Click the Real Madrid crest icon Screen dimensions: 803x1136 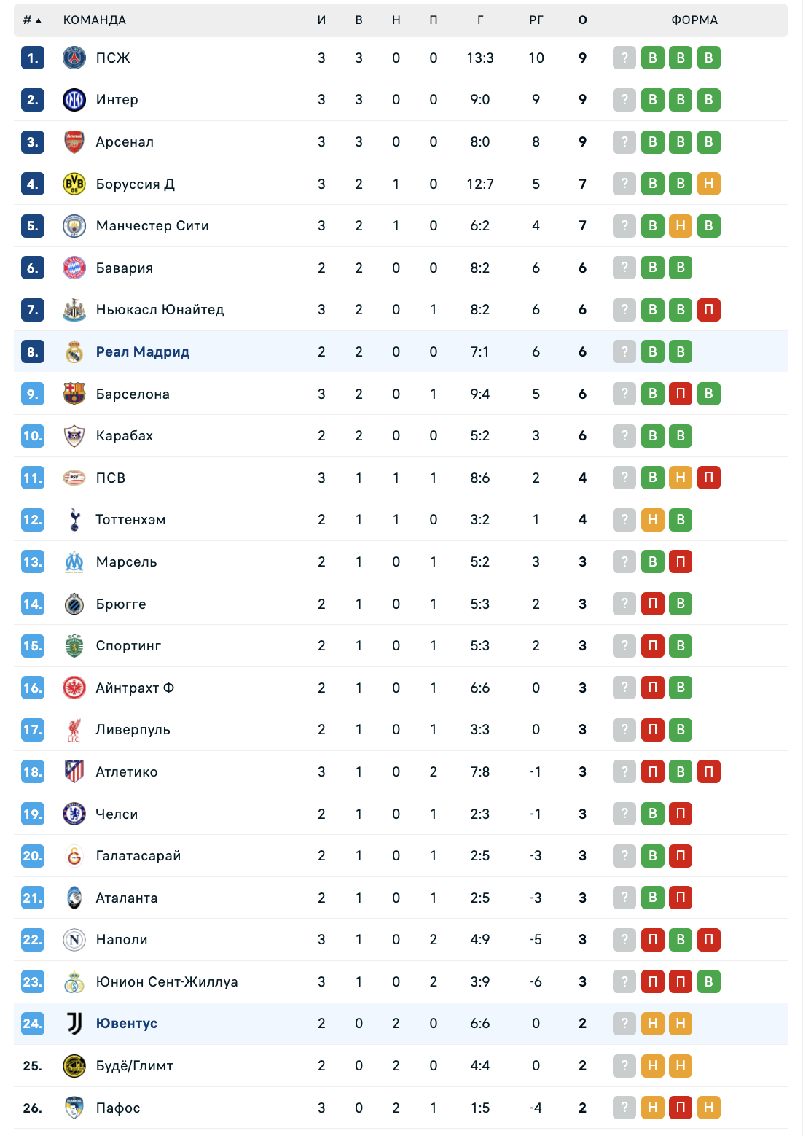[74, 352]
